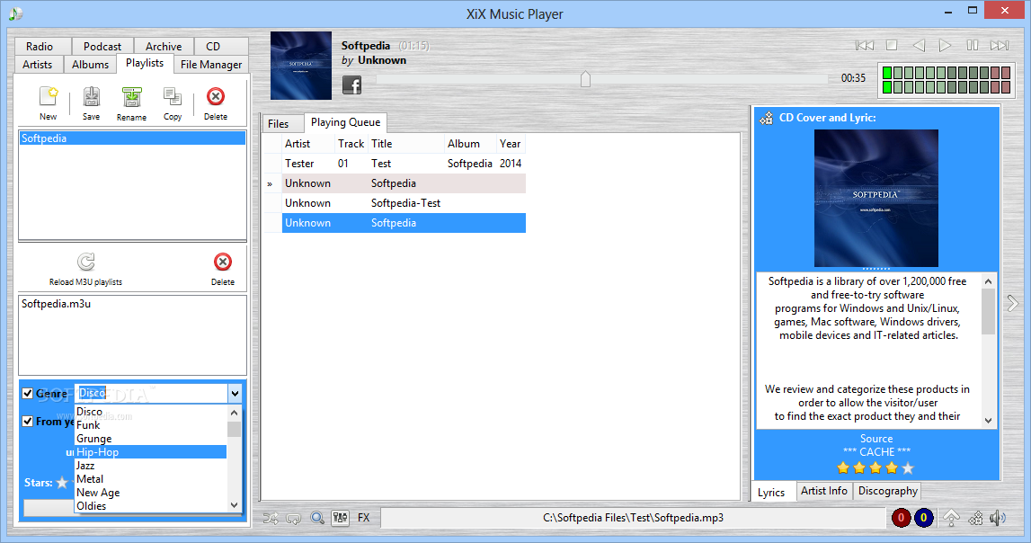Uncheck the Genre filter checkbox
The height and width of the screenshot is (543, 1031).
coord(28,393)
